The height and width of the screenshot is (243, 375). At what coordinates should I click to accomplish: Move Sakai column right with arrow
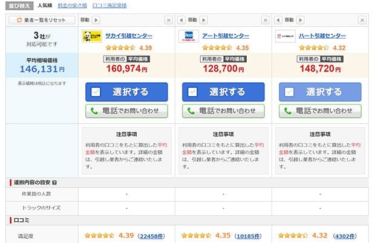tap(96, 20)
